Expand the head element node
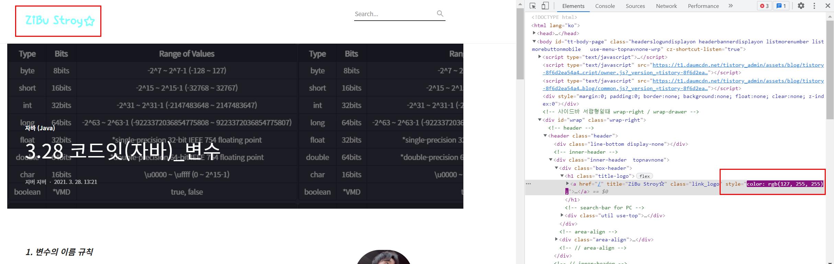The width and height of the screenshot is (834, 264). pyautogui.click(x=534, y=33)
